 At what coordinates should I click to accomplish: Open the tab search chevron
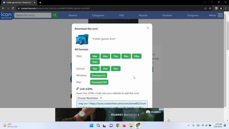pyautogui.click(x=205, y=3)
